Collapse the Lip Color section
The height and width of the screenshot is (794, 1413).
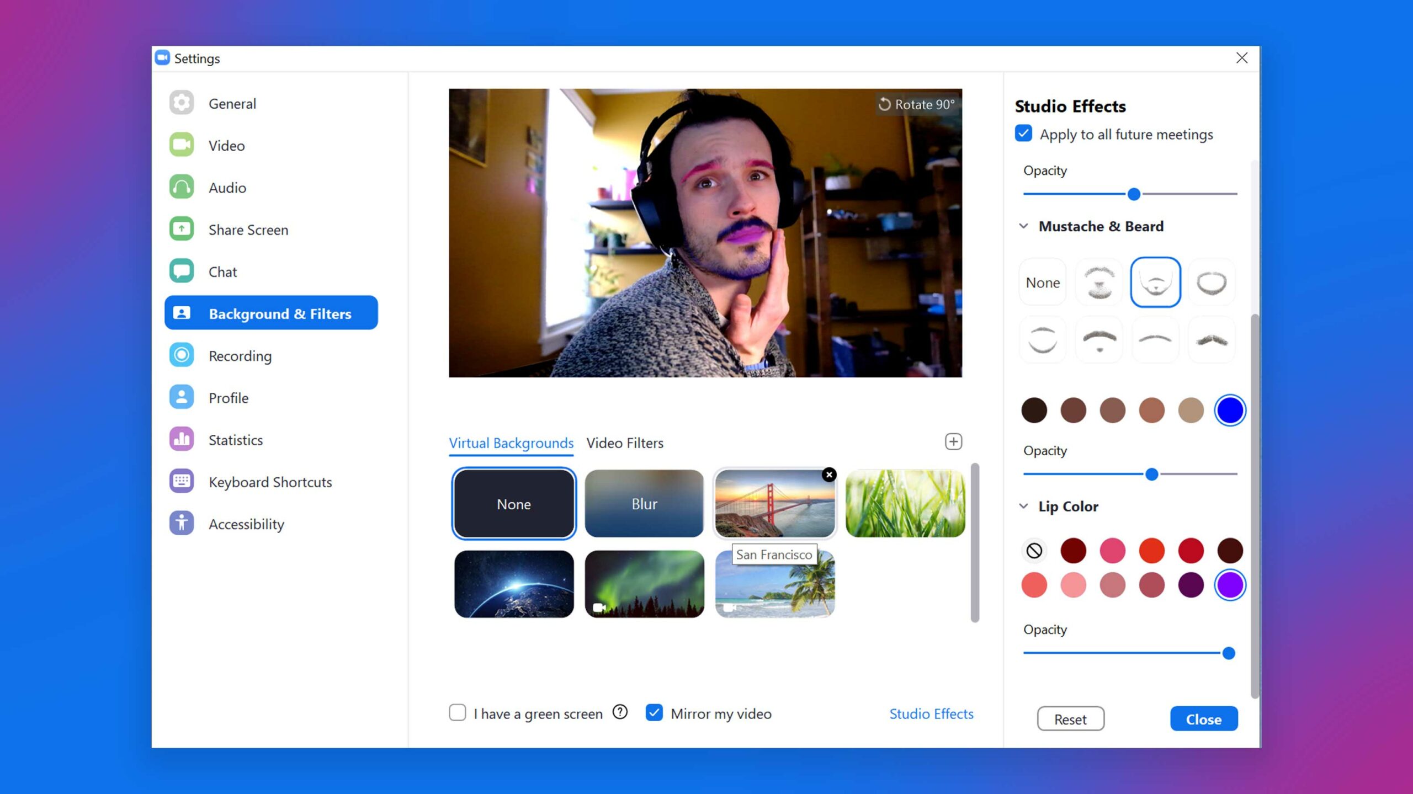pyautogui.click(x=1023, y=506)
